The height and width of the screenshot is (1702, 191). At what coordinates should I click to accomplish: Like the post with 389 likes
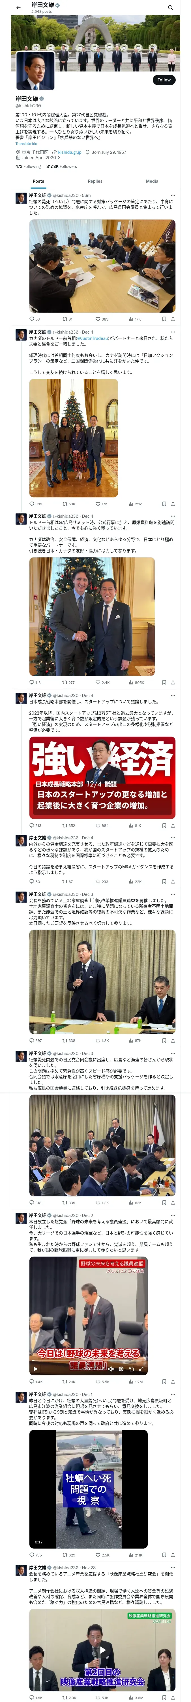[101, 319]
